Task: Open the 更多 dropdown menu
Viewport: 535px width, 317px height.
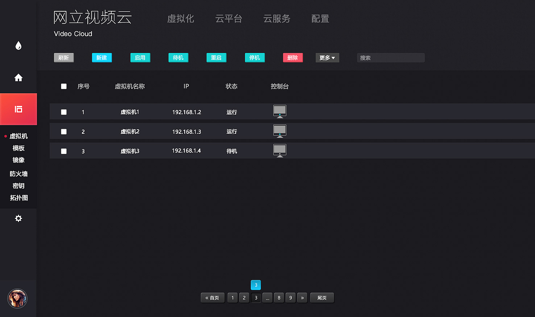Action: (327, 57)
